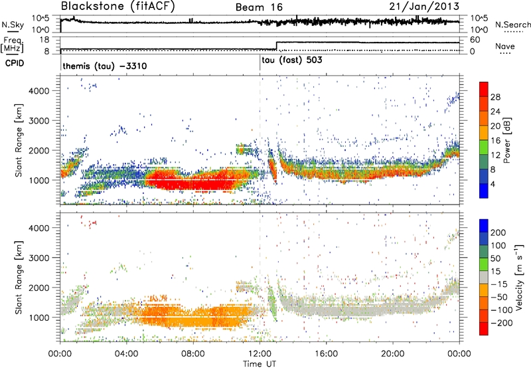This screenshot has width=531, height=368.
Task: Click the '4000' tick of the power panel
Action: pyautogui.click(x=39, y=91)
